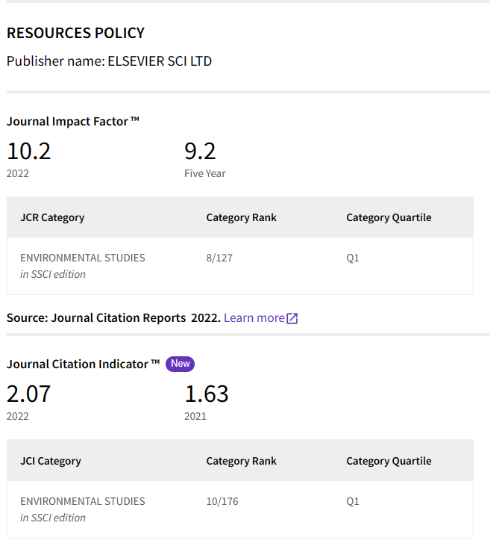Click the purple New badge
The height and width of the screenshot is (546, 499).
point(181,364)
